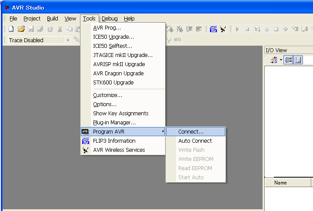Choose Plug-in Manager... menu item
The width and height of the screenshot is (313, 211).
click(x=123, y=123)
